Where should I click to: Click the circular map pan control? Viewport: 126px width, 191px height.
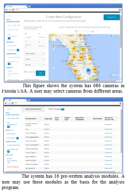54,39
